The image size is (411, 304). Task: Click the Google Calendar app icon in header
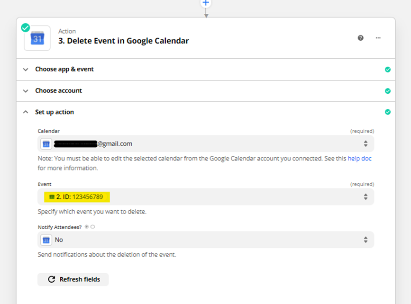(x=37, y=38)
